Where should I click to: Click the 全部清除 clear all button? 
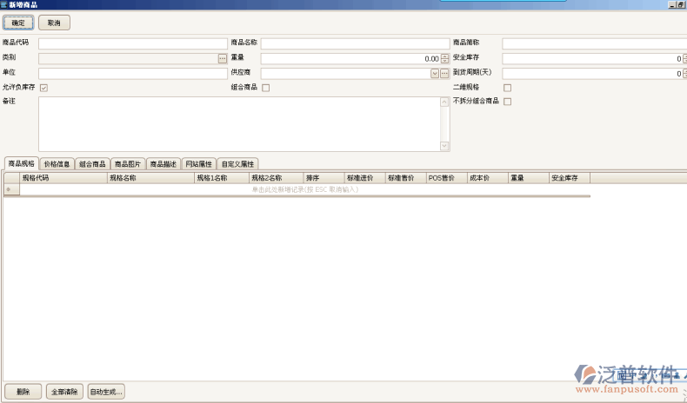point(64,392)
